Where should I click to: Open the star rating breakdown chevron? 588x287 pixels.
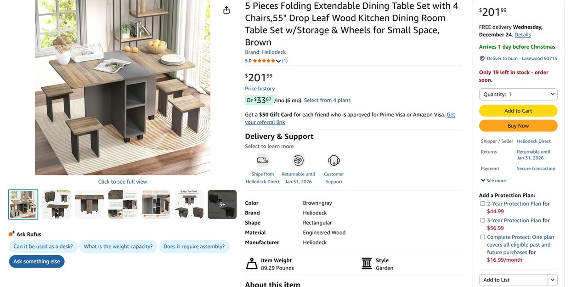coord(278,61)
